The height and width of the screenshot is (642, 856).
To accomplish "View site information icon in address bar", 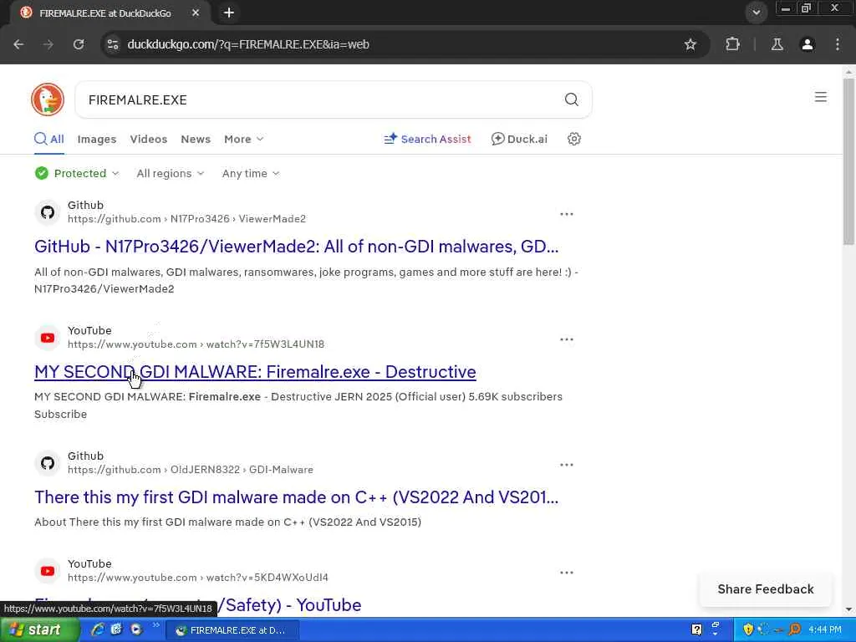I will (113, 44).
